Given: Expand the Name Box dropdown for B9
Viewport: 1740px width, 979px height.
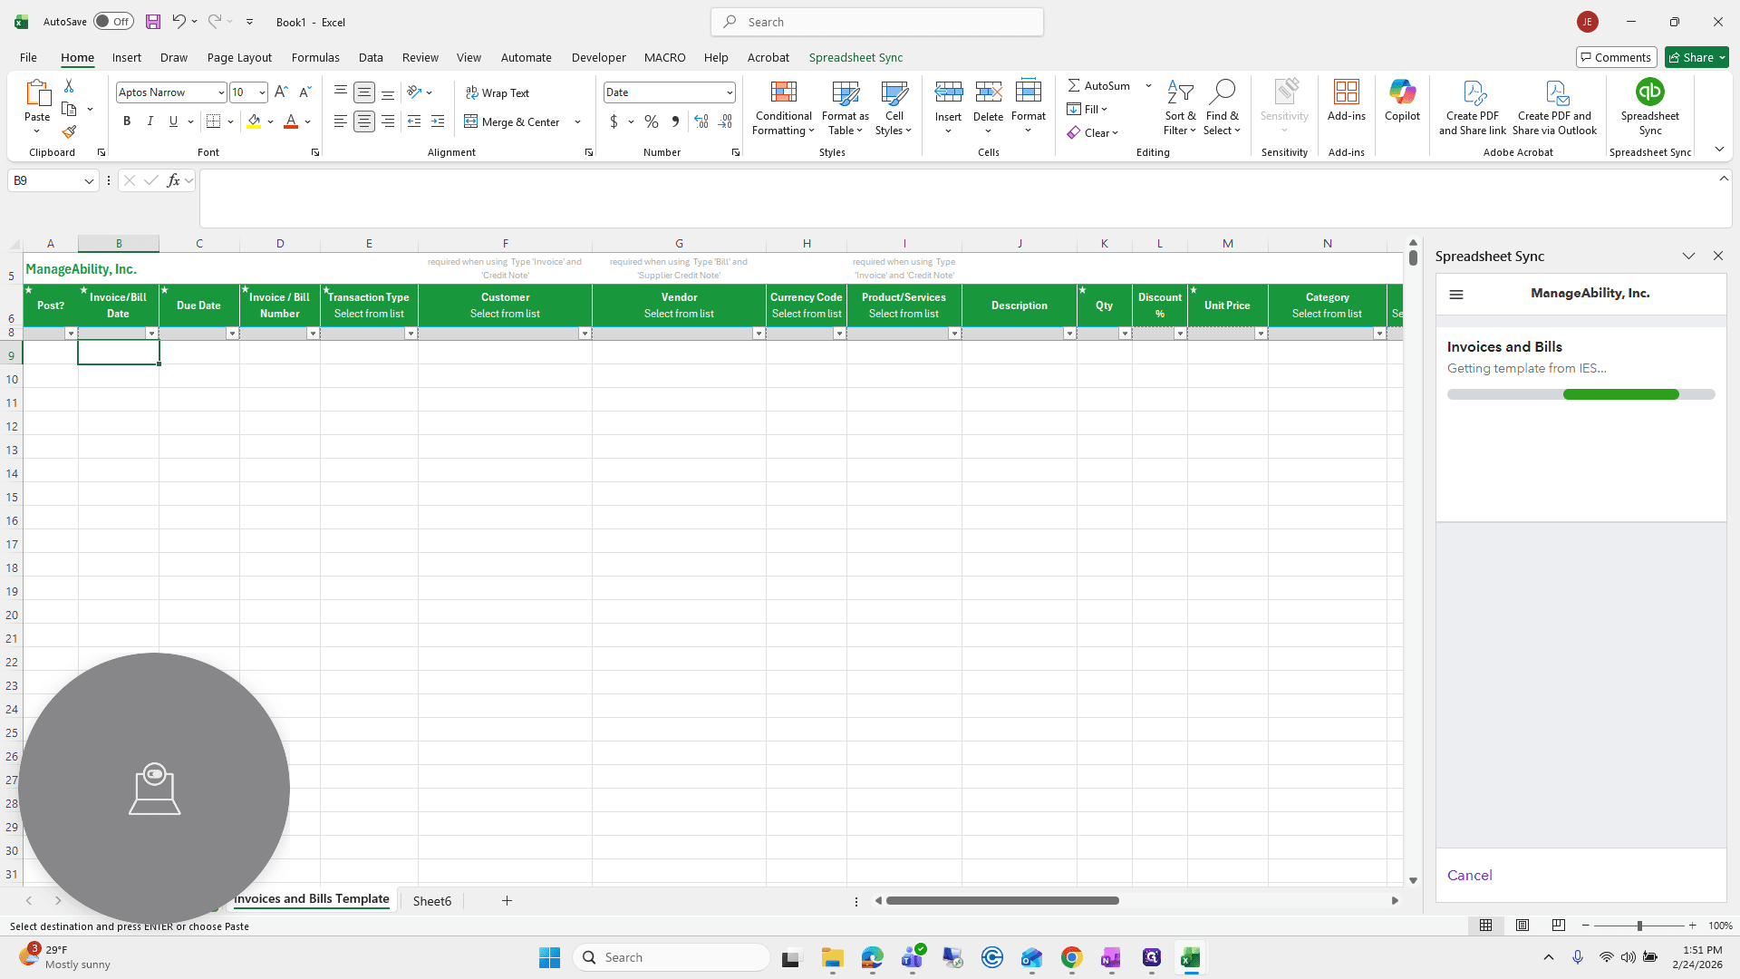Looking at the screenshot, I should tap(89, 181).
